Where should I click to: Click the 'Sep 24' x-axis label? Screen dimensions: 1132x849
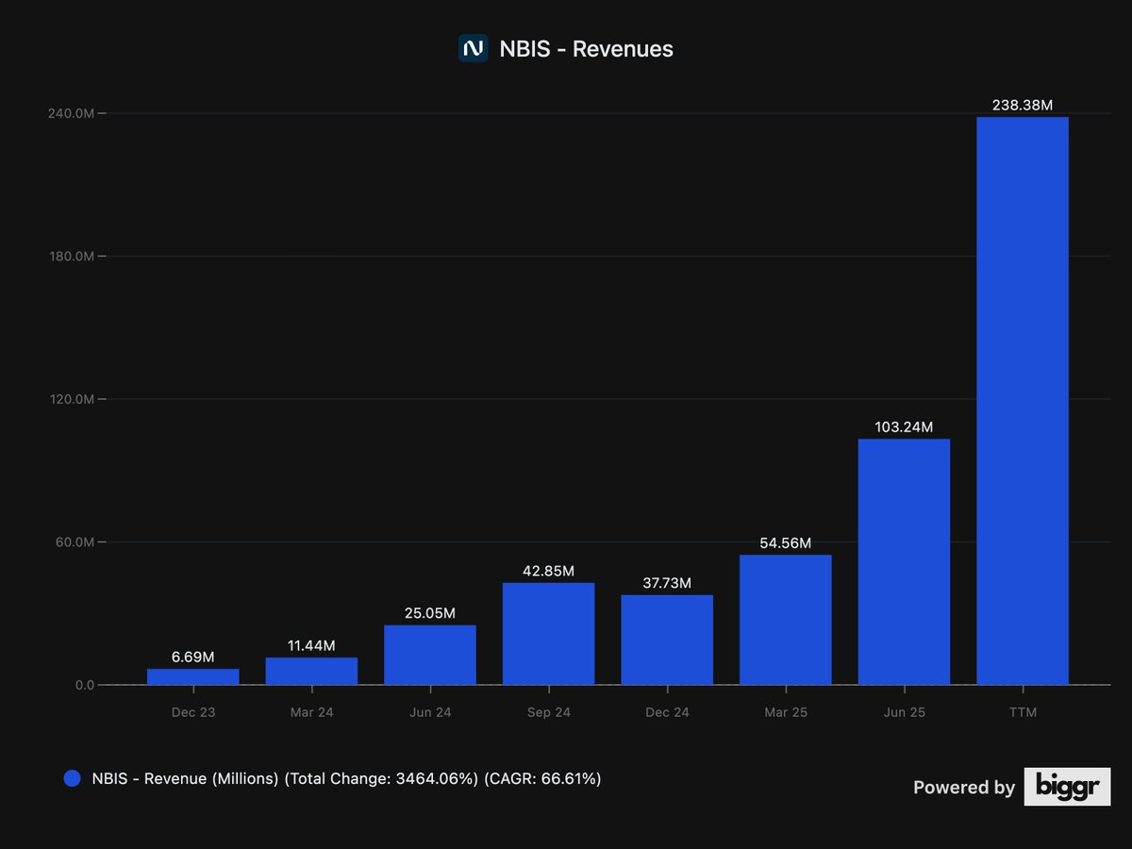pyautogui.click(x=548, y=712)
